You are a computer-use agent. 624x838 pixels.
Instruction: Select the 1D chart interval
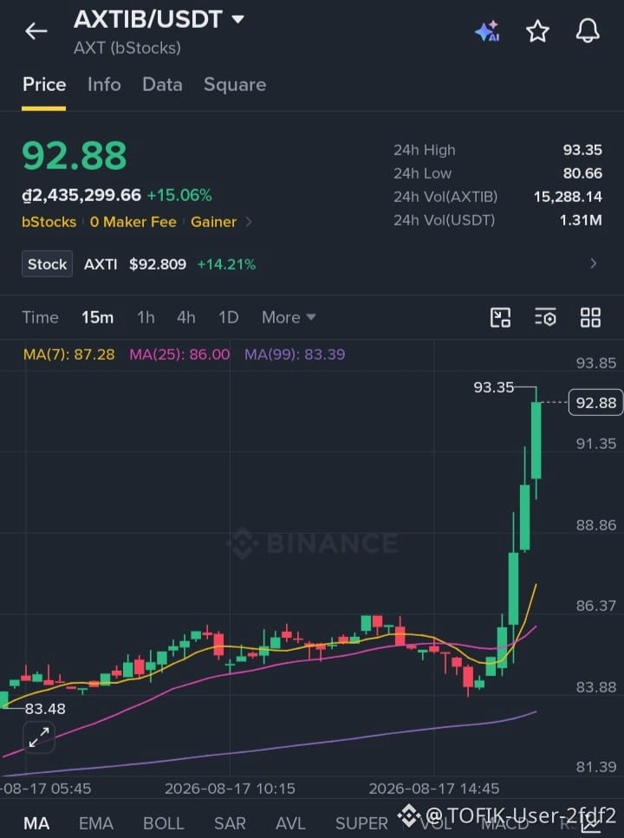click(x=228, y=317)
